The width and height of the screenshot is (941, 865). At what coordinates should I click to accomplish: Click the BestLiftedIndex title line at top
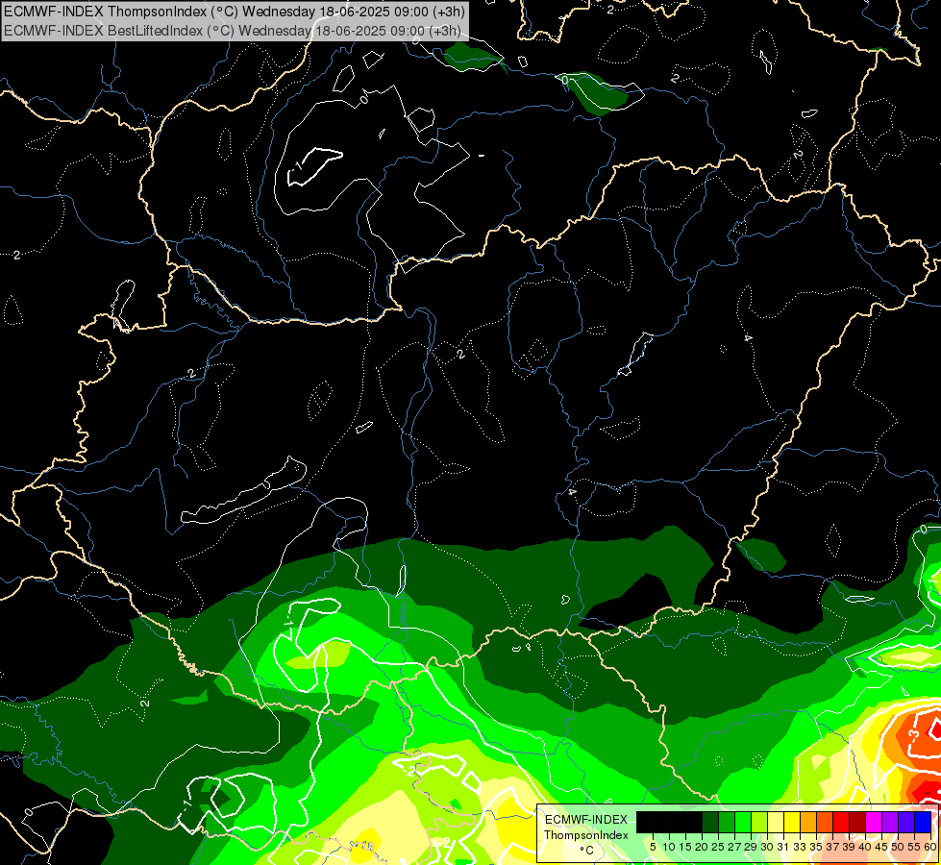[232, 31]
